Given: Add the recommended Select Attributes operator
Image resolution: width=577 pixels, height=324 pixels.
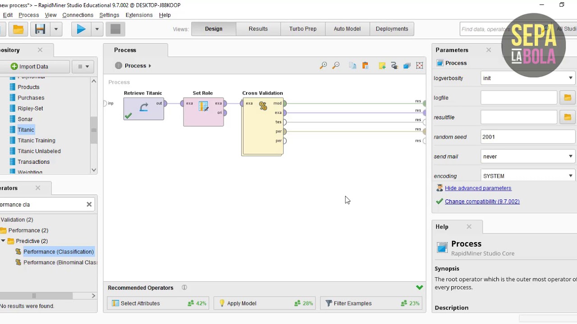Looking at the screenshot, I should 158,303.
